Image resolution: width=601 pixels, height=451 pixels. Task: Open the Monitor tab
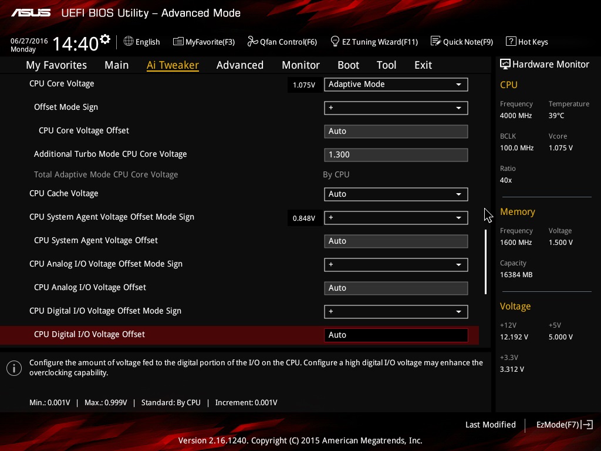300,65
